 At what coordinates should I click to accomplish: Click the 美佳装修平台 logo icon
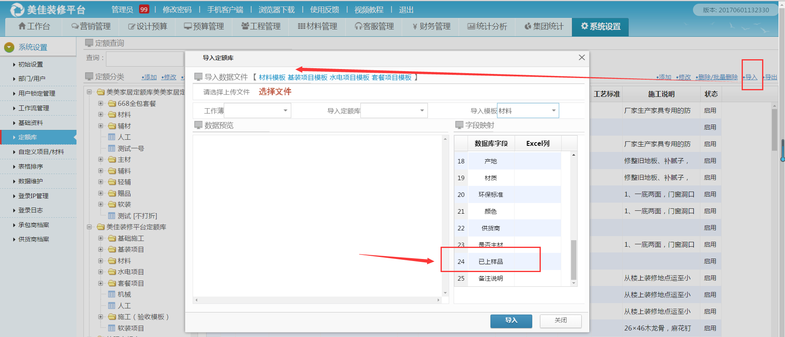click(x=17, y=9)
